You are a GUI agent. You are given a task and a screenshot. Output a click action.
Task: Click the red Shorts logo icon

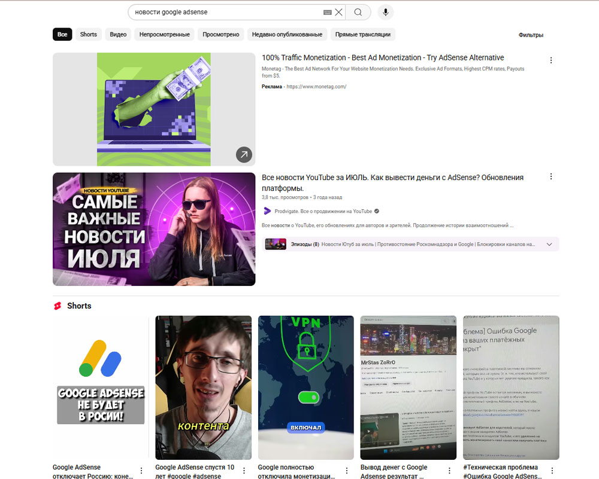58,306
